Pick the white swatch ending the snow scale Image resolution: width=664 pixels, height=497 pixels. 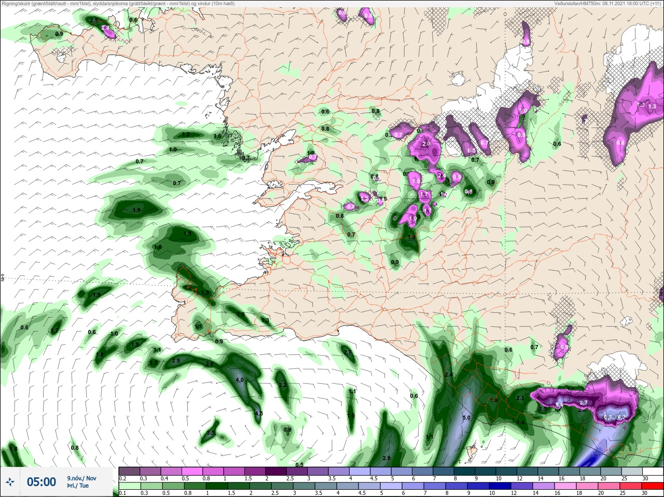653,471
